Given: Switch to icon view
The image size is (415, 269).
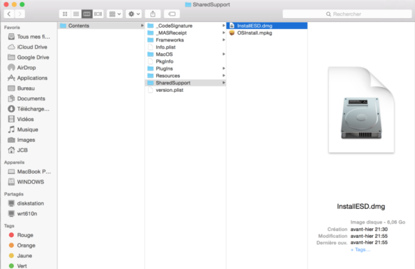Looking at the screenshot, I should point(65,14).
